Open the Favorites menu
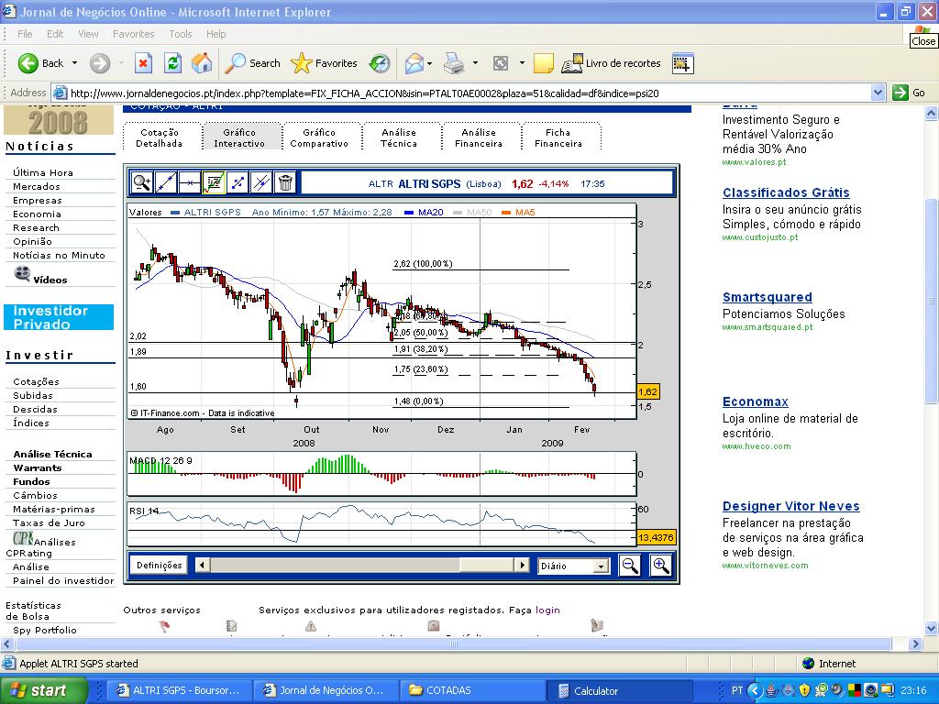Image resolution: width=939 pixels, height=704 pixels. coord(134,34)
